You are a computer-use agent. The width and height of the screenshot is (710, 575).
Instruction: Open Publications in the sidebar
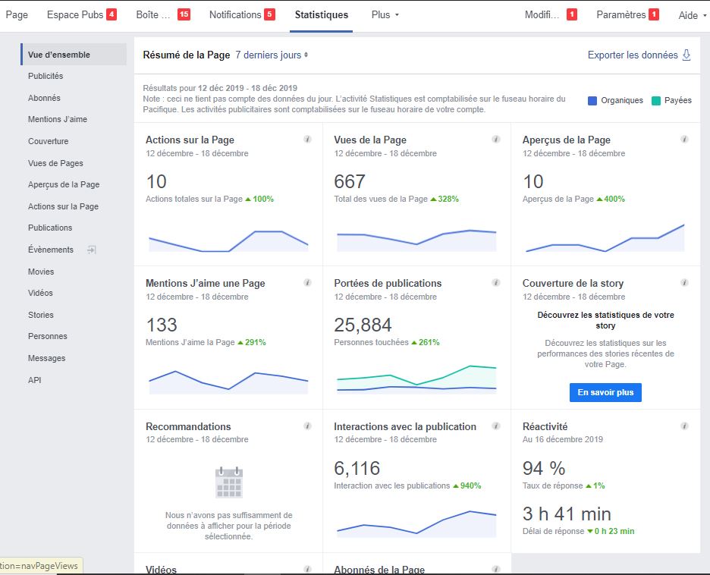tap(50, 228)
